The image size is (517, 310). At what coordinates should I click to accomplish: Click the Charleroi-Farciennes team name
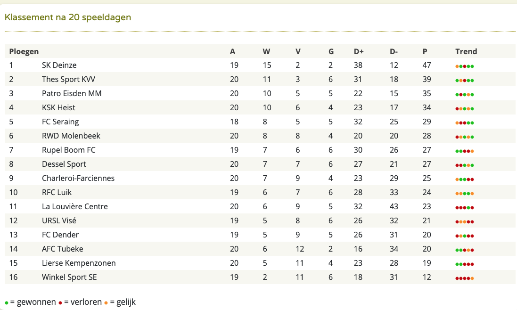pyautogui.click(x=78, y=178)
